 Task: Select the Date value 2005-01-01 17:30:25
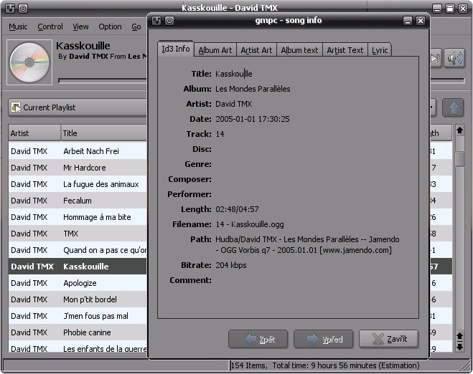pyautogui.click(x=253, y=119)
